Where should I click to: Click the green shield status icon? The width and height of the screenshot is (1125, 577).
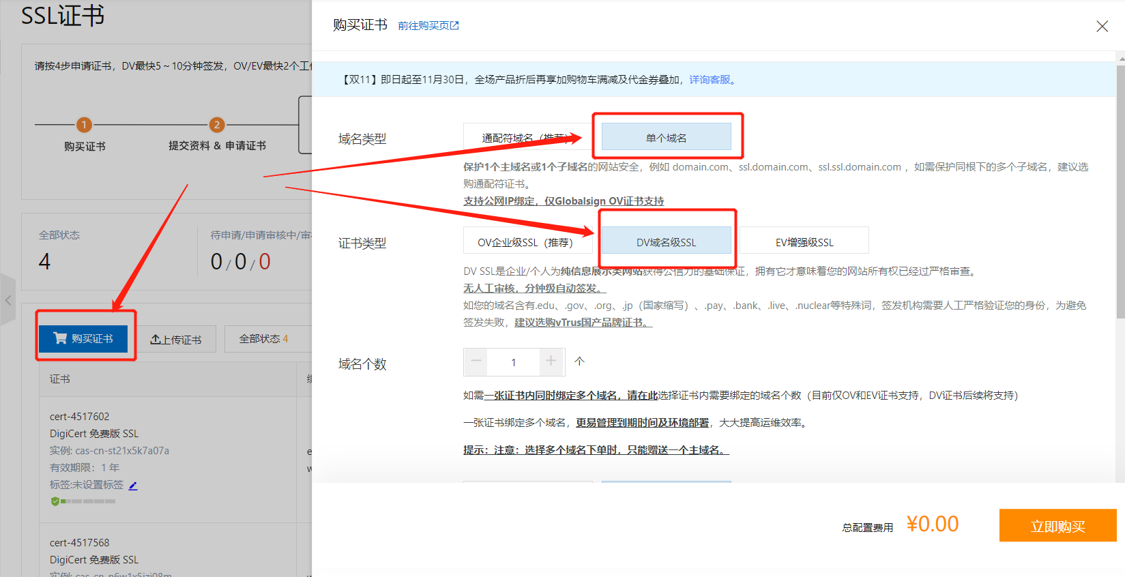click(x=55, y=501)
